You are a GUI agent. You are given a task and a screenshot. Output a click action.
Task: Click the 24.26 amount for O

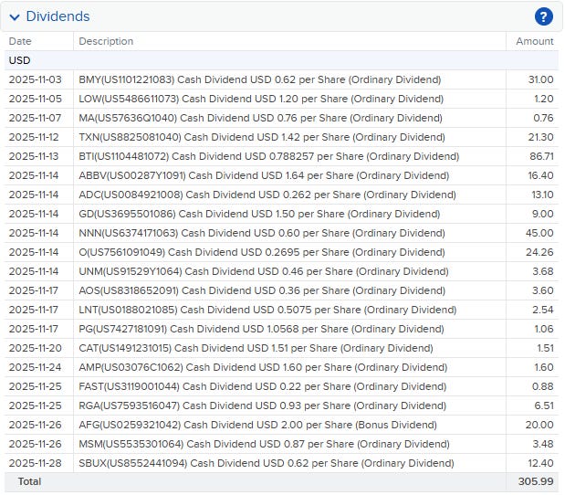539,252
